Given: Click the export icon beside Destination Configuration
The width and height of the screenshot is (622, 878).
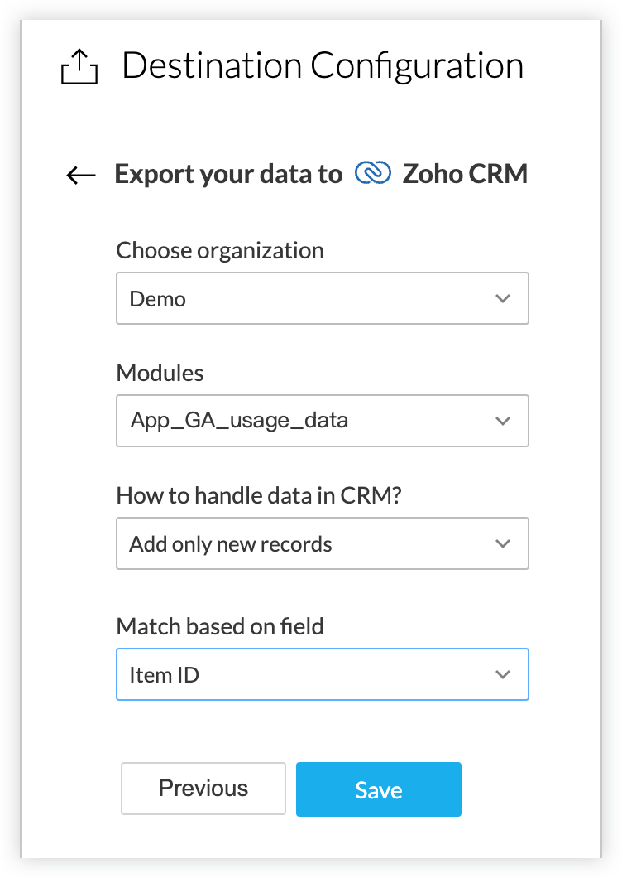Looking at the screenshot, I should pos(79,68).
